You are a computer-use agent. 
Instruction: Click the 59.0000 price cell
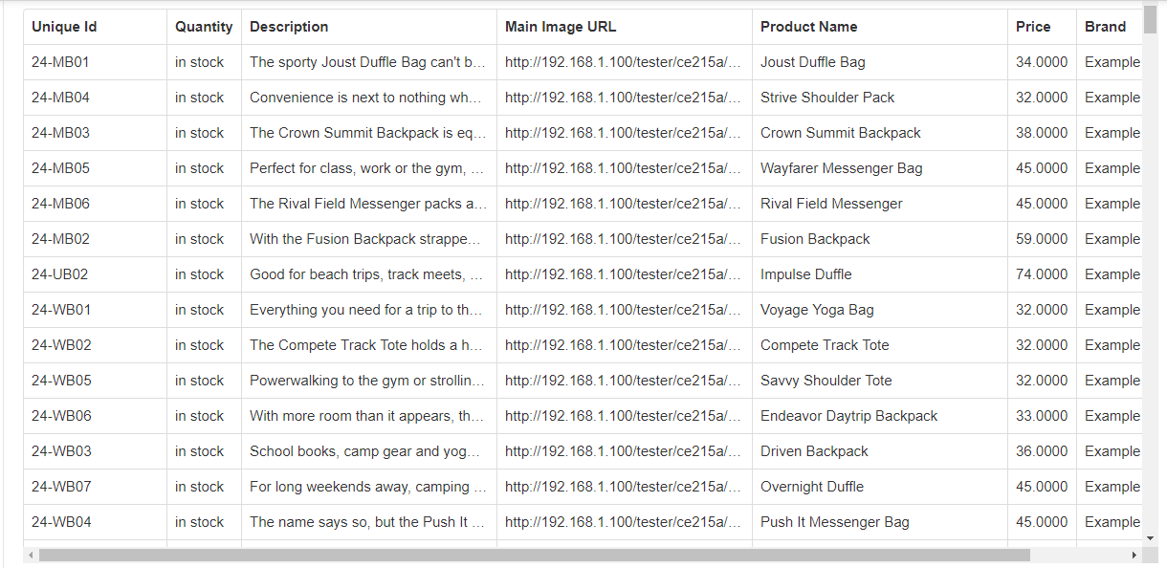coord(1042,239)
